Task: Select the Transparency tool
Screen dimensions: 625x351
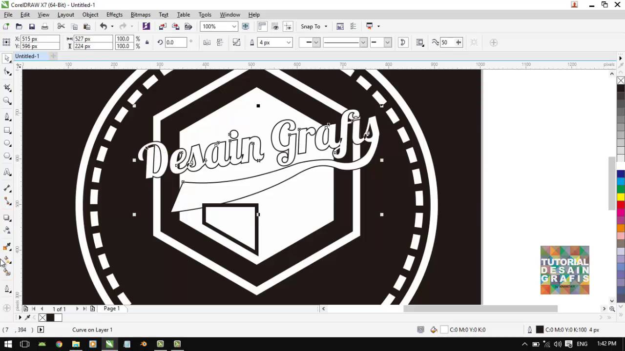Action: 7,230
